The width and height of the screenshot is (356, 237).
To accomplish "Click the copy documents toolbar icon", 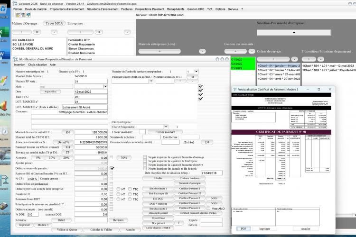I will click(x=23, y=15).
